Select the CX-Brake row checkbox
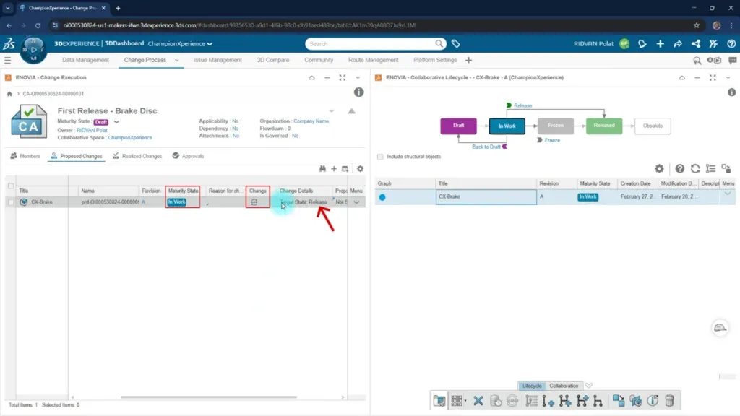 (10, 202)
